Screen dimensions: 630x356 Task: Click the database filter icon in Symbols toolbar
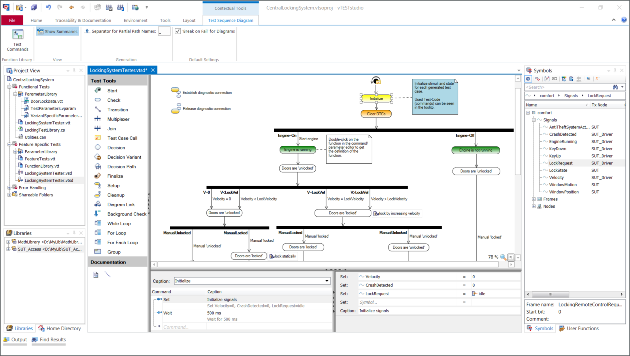[x=528, y=79]
